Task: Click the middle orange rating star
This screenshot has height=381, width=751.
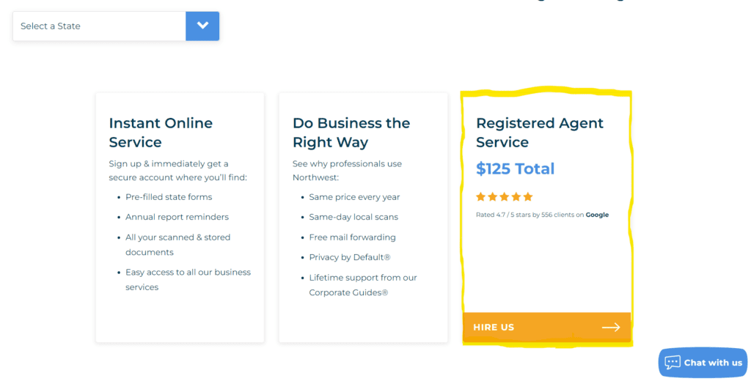Action: [x=505, y=196]
